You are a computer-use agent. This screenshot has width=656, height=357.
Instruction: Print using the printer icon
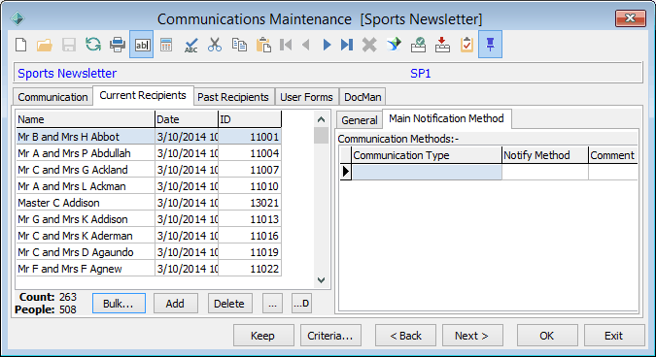[118, 45]
